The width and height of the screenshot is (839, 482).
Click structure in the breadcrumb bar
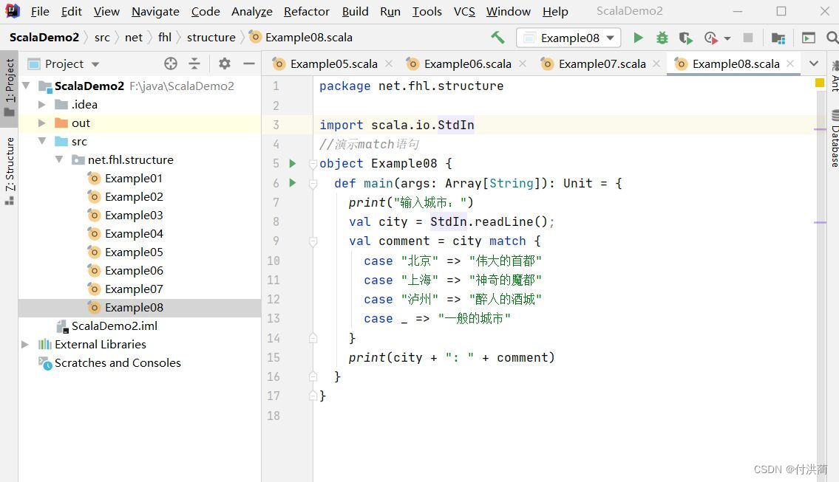[x=211, y=38]
